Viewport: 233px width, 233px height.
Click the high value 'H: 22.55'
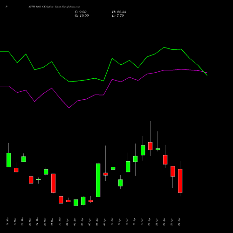pos(119,12)
